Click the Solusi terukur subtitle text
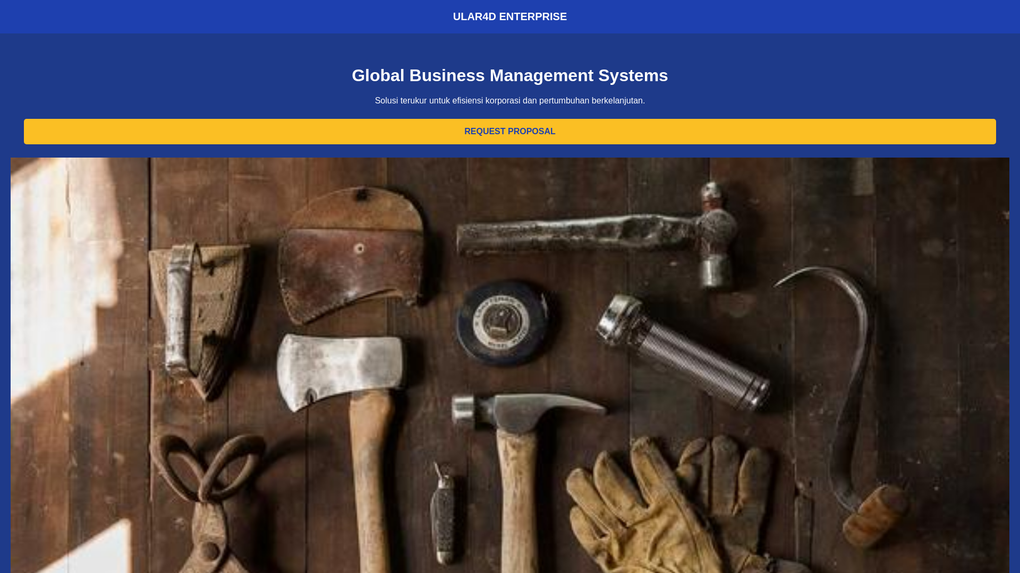 click(509, 101)
